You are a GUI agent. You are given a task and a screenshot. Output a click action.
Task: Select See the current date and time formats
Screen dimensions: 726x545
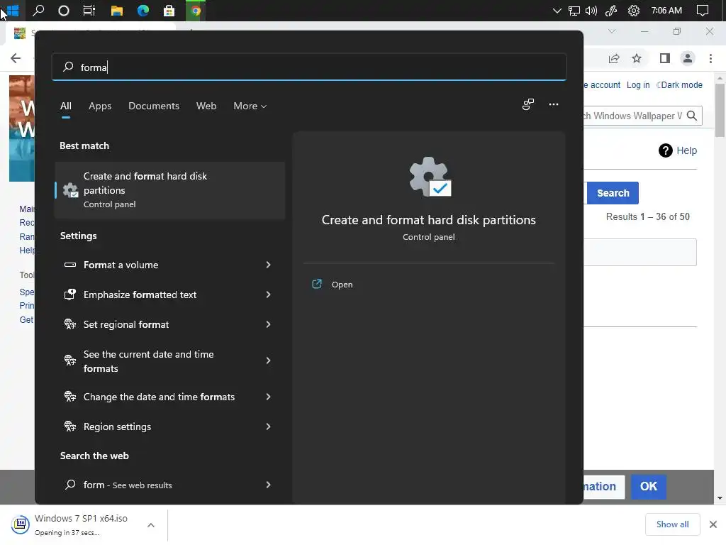149,361
